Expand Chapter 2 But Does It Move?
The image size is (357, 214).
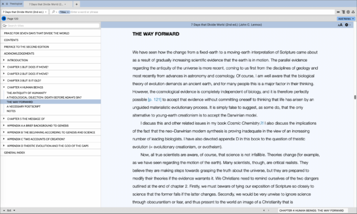(x=4, y=74)
